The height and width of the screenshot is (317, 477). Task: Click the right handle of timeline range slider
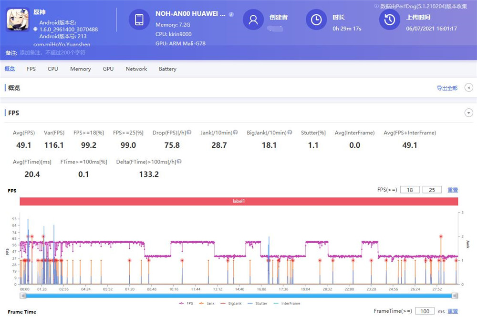pyautogui.click(x=455, y=296)
